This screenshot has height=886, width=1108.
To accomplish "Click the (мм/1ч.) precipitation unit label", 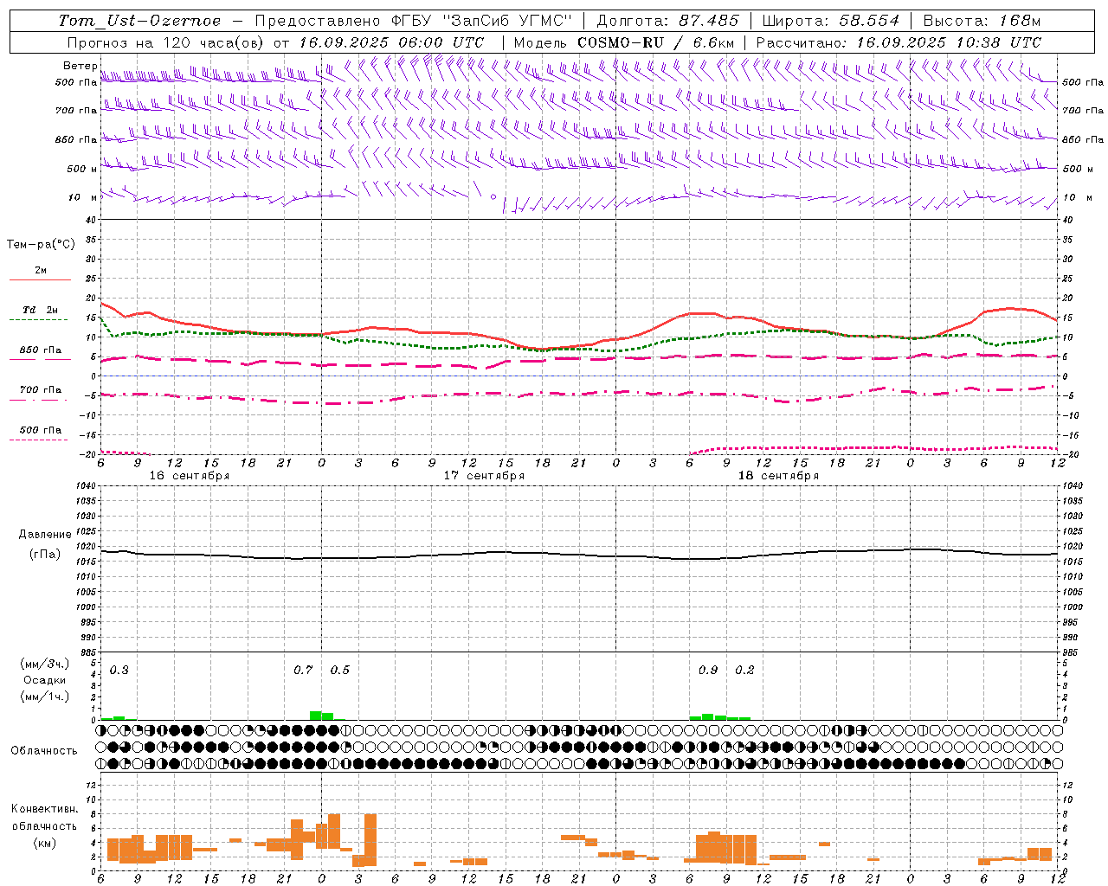I will click(45, 697).
